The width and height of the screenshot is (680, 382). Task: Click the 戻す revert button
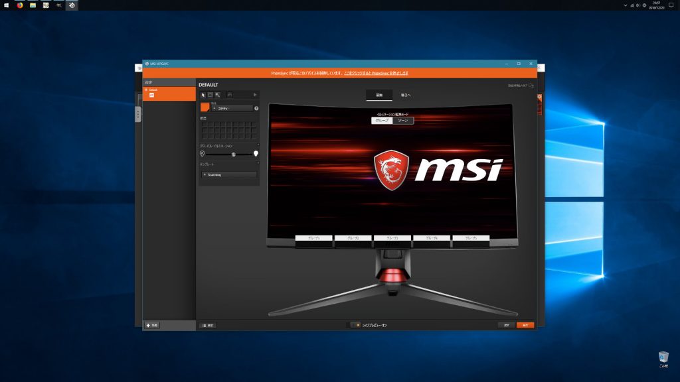507,325
